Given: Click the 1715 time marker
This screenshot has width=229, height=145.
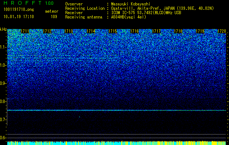Looking at the screenshot, I should click(x=112, y=31).
